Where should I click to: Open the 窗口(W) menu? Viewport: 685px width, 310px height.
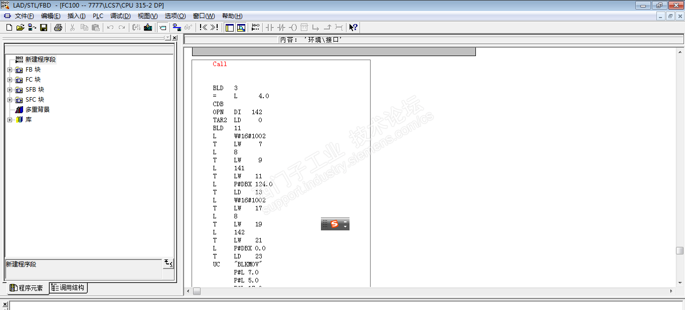pos(204,16)
